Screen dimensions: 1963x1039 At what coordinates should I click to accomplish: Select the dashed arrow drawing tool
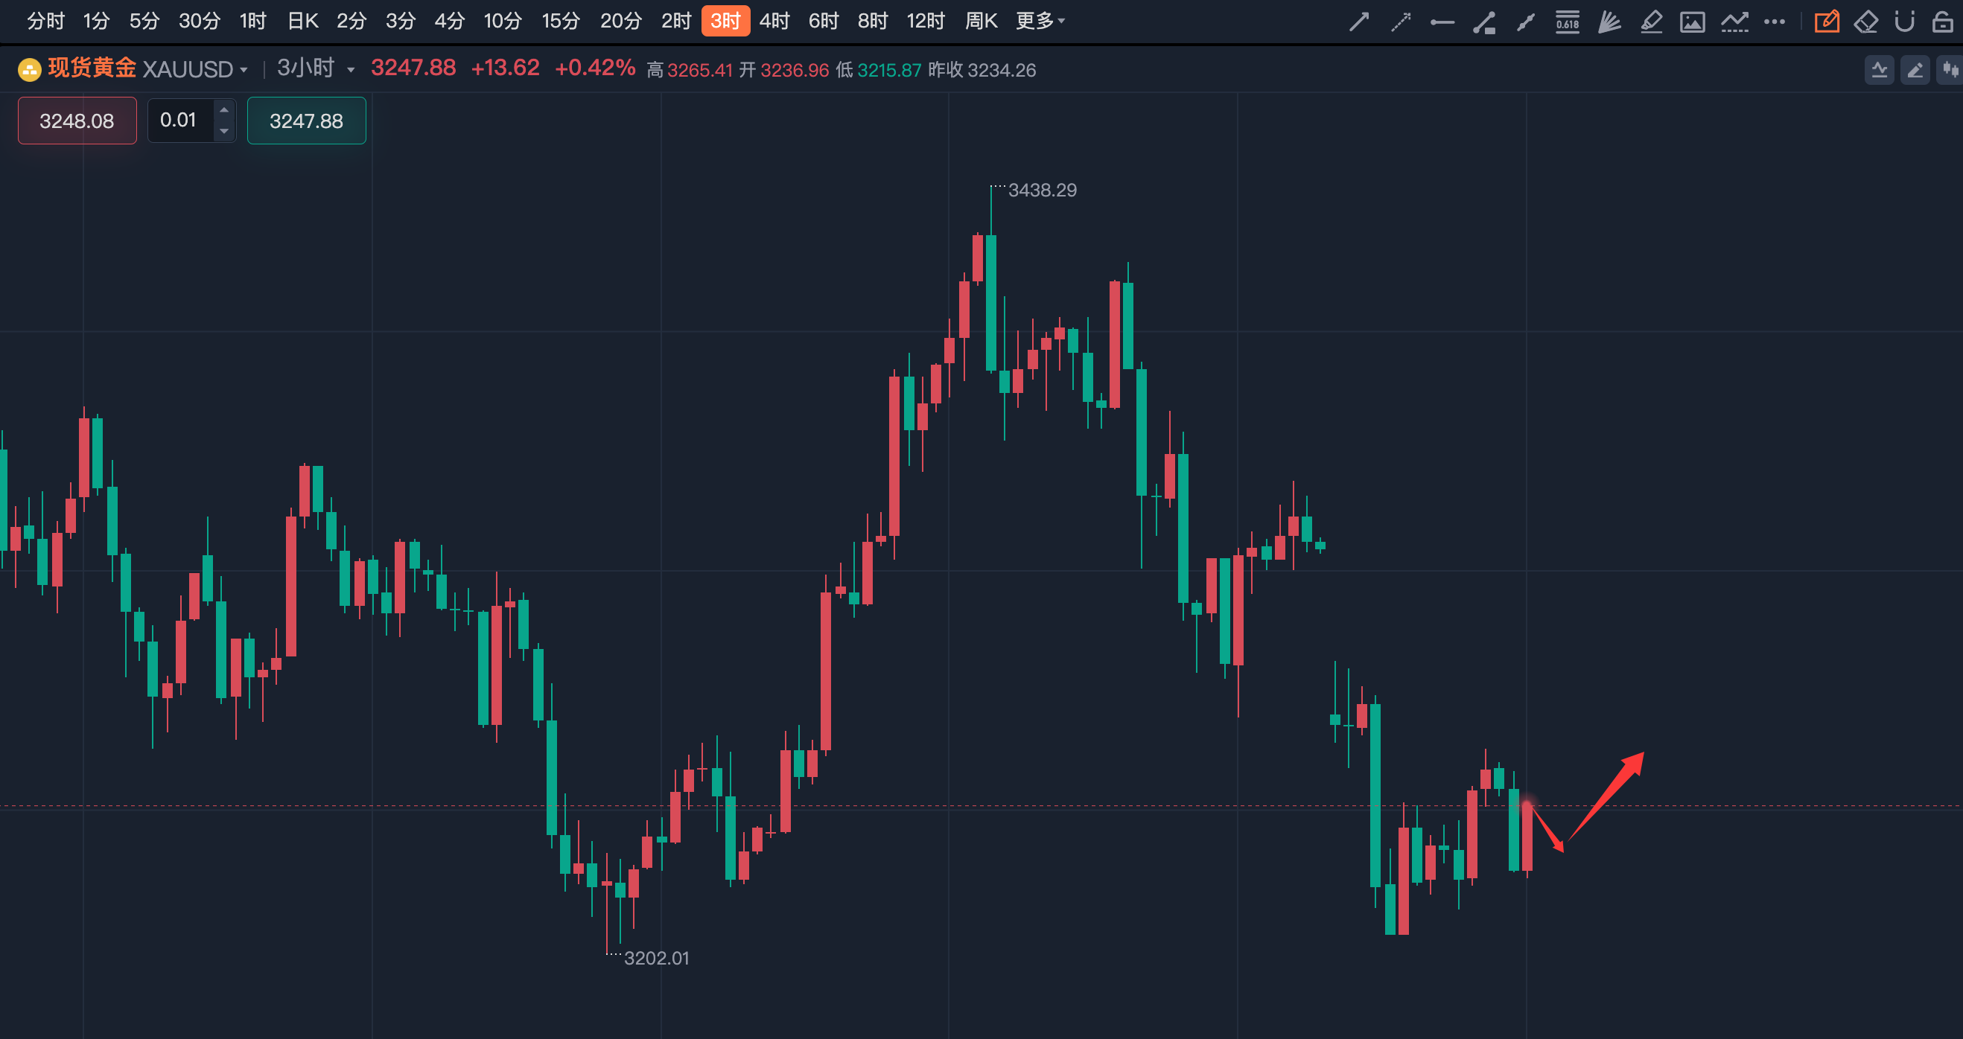click(1401, 22)
